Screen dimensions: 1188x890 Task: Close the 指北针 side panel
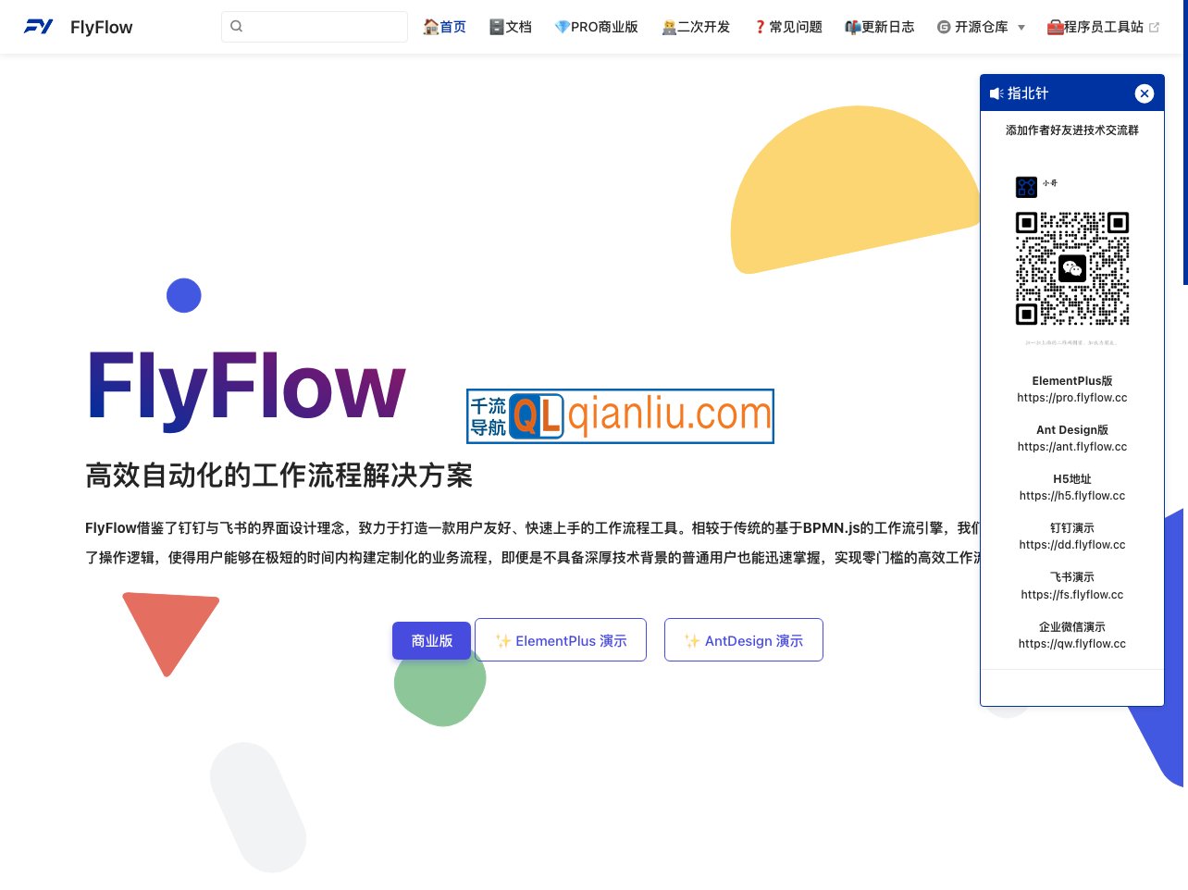click(1145, 93)
